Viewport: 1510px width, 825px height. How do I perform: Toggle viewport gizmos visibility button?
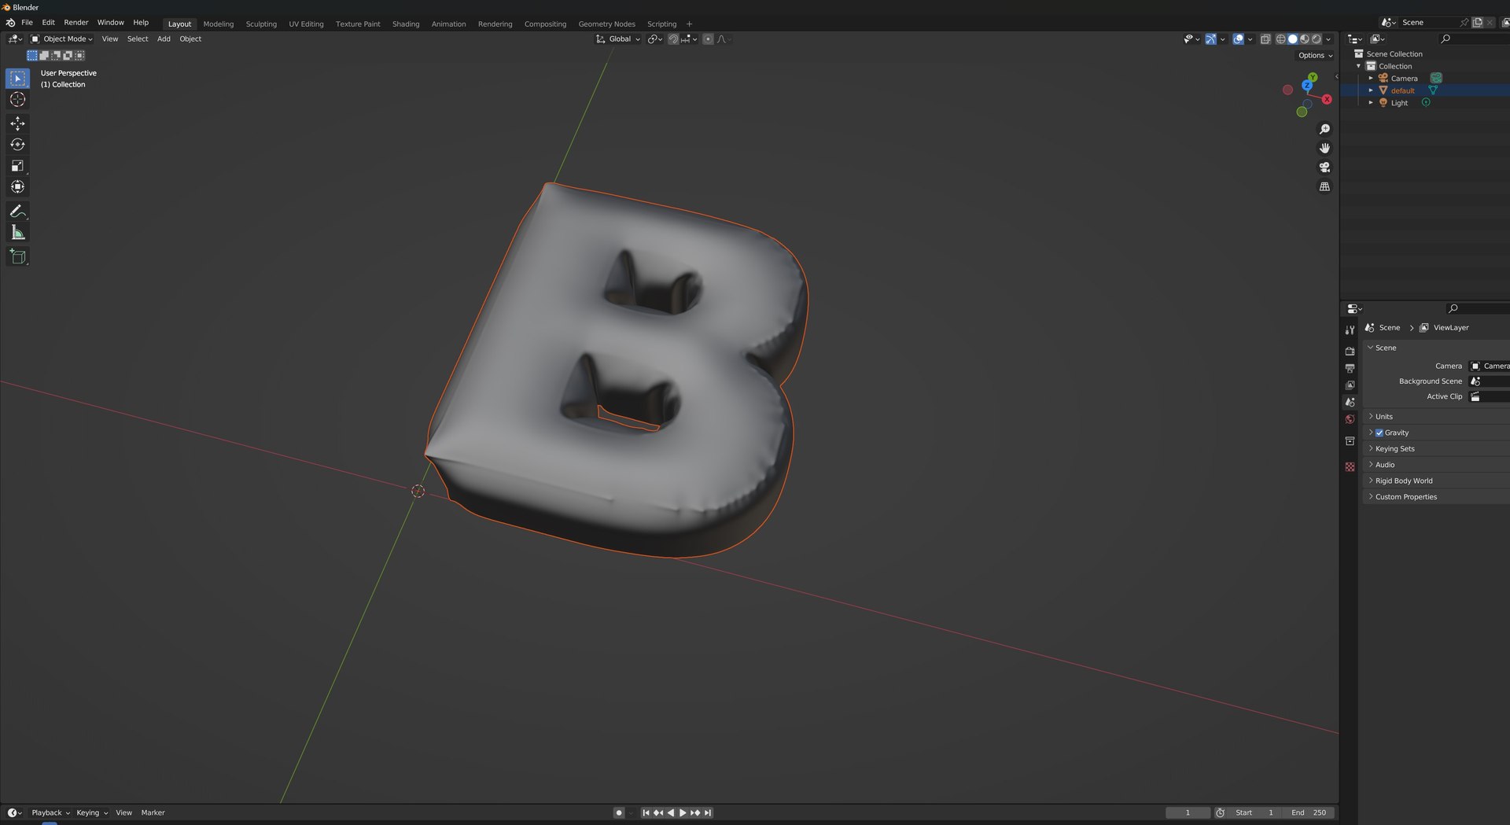tap(1210, 39)
